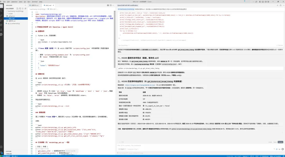
Task: Open Explorer panel more actions menu
Action: click(26, 6)
